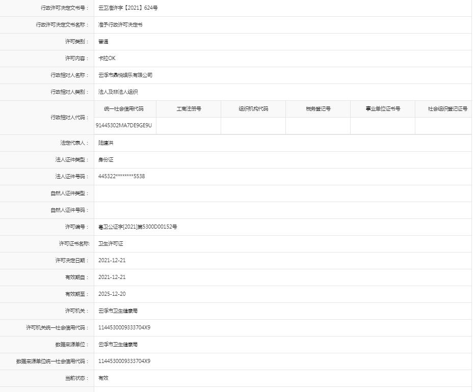The image size is (476, 392).
Task: Click the 事业单位证书号 column header
Action: [x=383, y=109]
